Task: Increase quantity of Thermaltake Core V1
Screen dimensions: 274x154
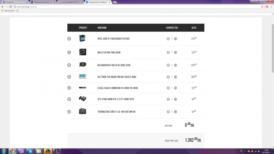Action: [175, 112]
